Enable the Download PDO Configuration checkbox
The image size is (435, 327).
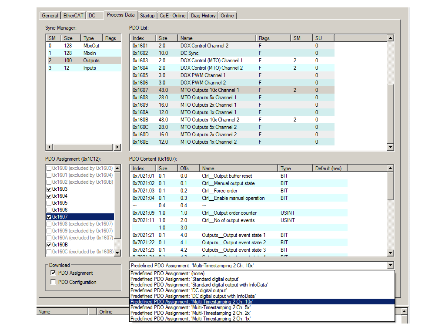pyautogui.click(x=53, y=282)
